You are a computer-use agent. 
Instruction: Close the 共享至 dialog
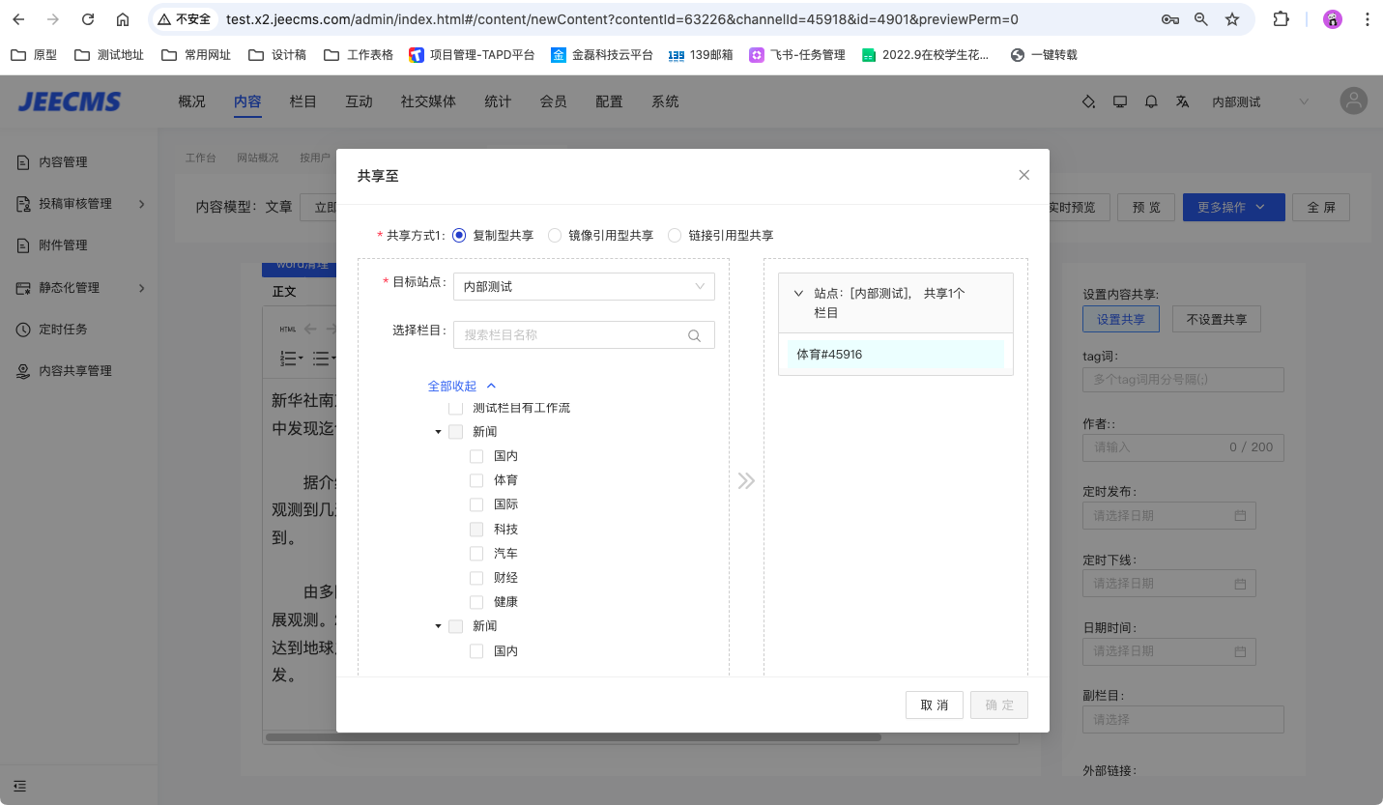1024,175
